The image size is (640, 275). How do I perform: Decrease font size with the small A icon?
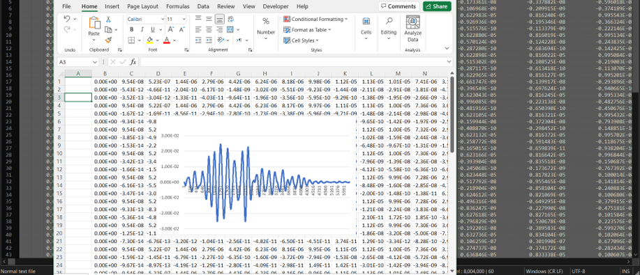pyautogui.click(x=182, y=29)
